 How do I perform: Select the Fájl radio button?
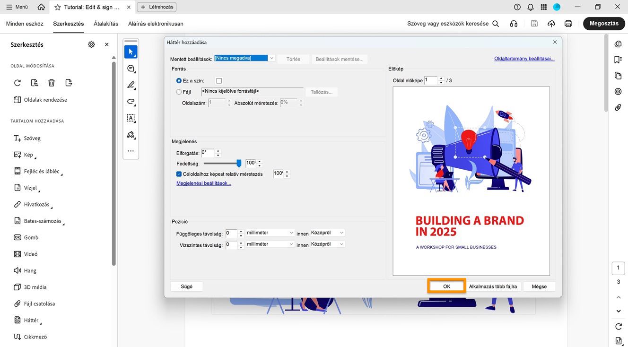179,92
